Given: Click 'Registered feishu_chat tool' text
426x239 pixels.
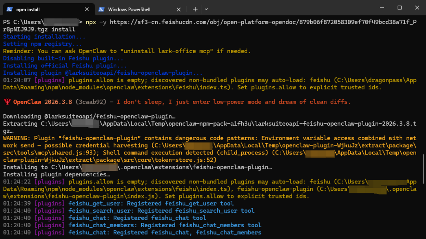Looking at the screenshot, I should (159, 218).
